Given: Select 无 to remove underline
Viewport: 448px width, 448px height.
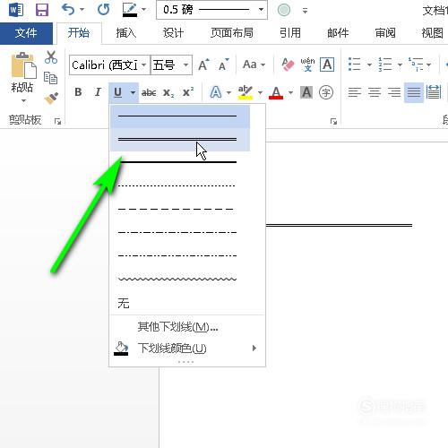Looking at the screenshot, I should pos(124,303).
